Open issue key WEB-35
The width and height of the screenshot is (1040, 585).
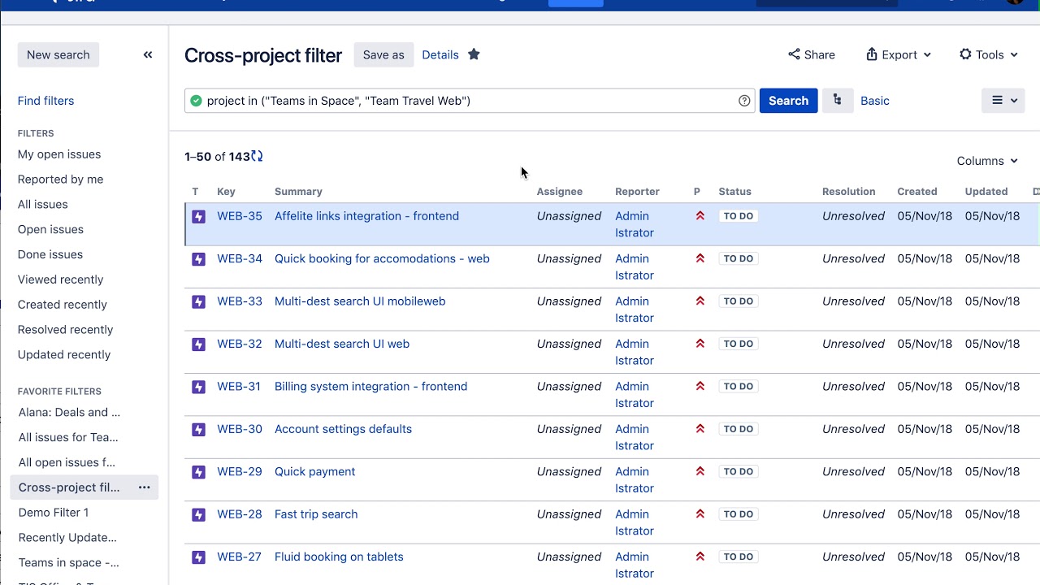tap(240, 216)
